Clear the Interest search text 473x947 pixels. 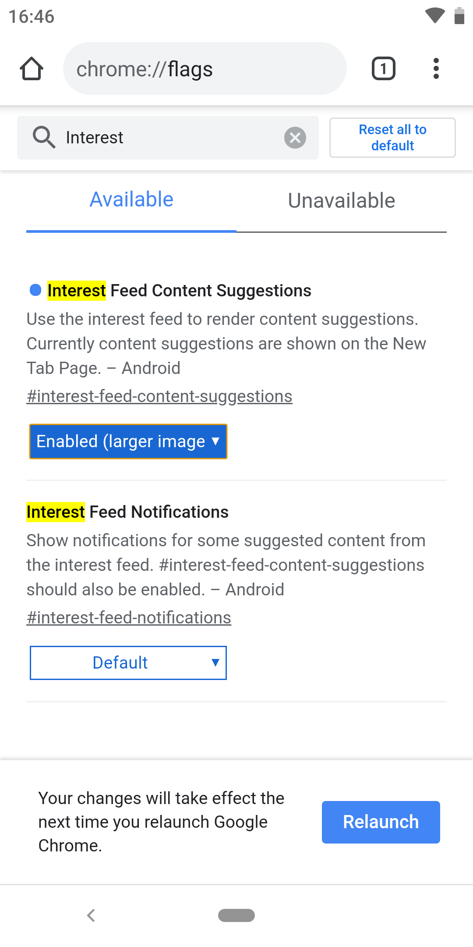tap(295, 138)
